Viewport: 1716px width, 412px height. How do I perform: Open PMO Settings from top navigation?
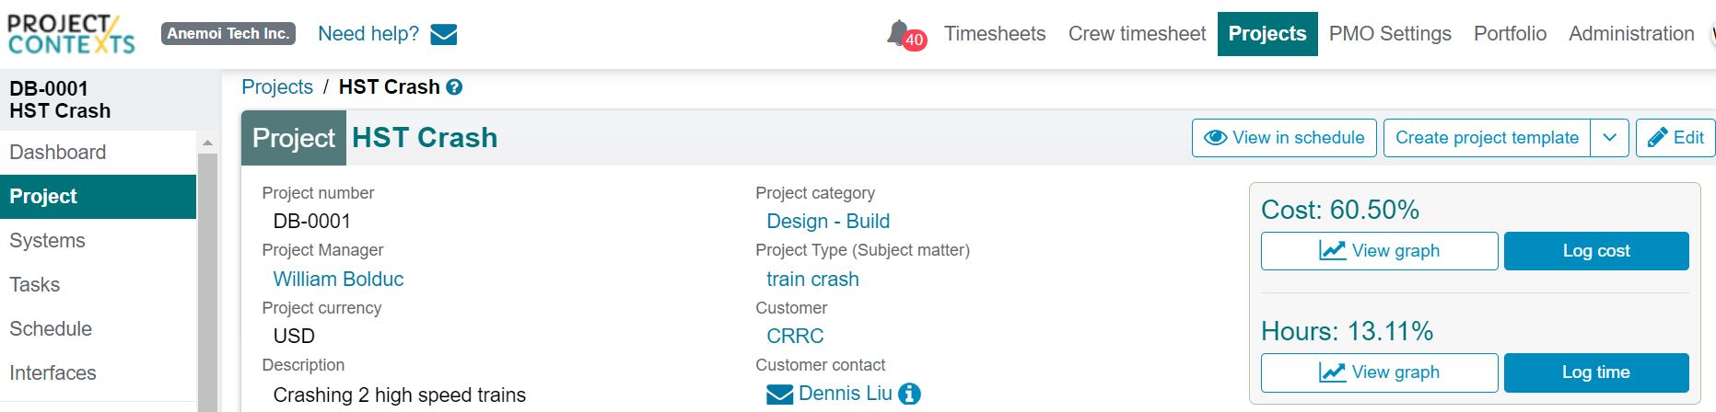[1390, 34]
